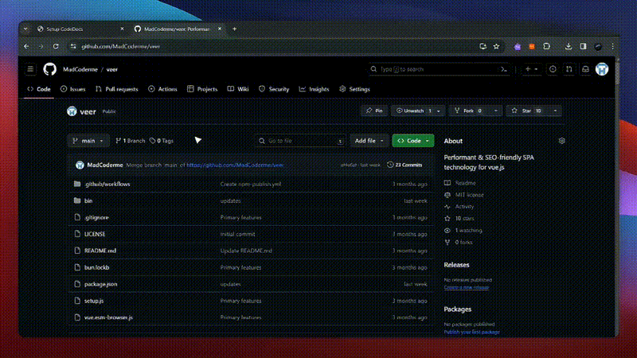
Task: Toggle the browser side panel icon
Action: [x=583, y=46]
